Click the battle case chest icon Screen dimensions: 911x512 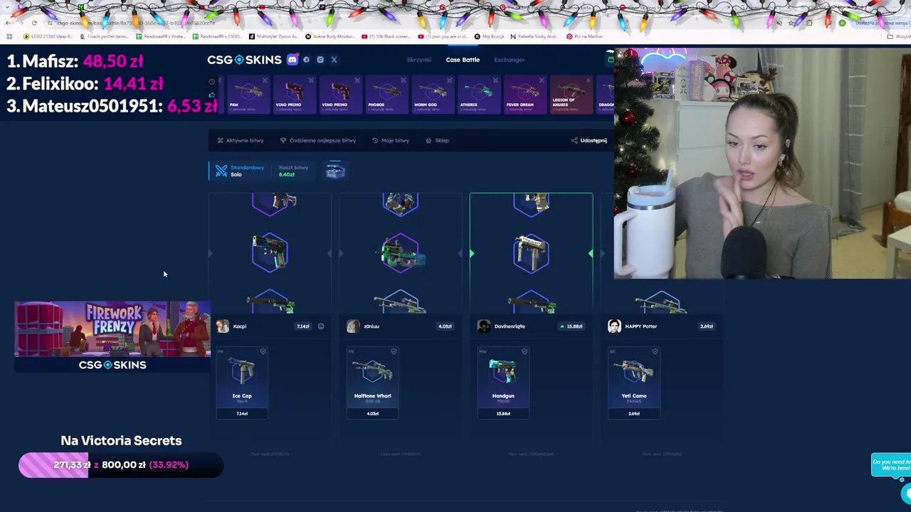point(335,171)
